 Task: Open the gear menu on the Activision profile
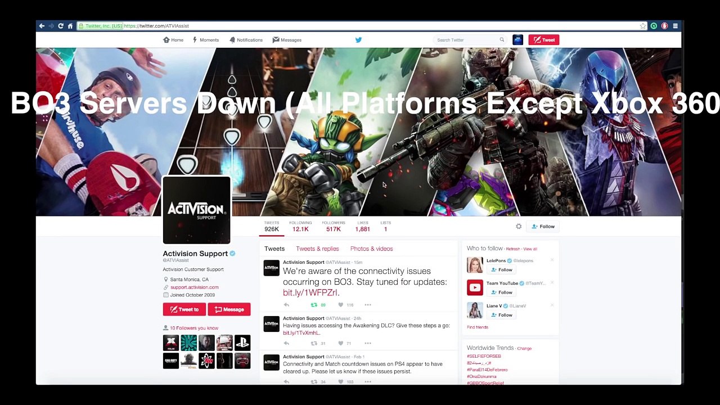(x=519, y=227)
